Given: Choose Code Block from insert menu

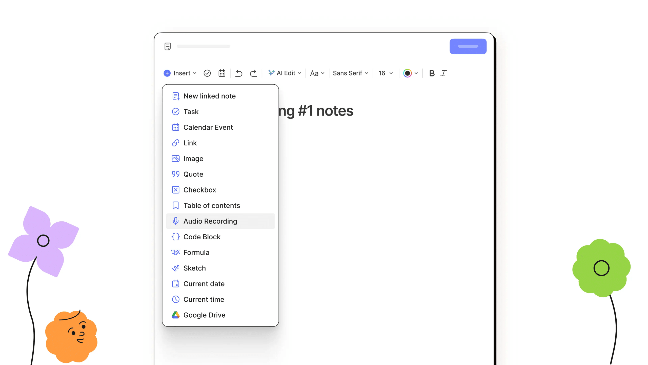Looking at the screenshot, I should point(202,237).
